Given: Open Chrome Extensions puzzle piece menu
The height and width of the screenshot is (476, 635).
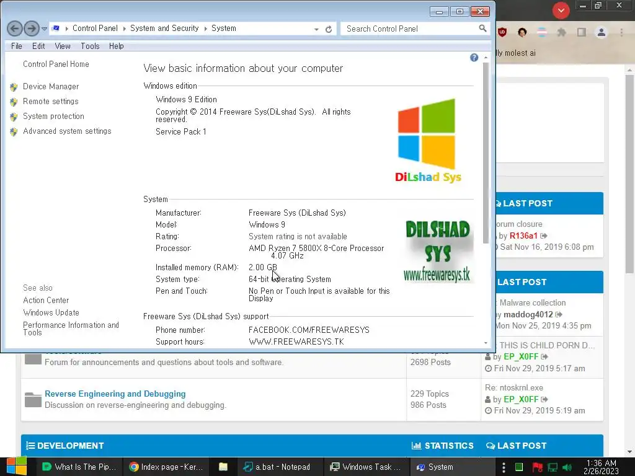Looking at the screenshot, I should click(562, 32).
